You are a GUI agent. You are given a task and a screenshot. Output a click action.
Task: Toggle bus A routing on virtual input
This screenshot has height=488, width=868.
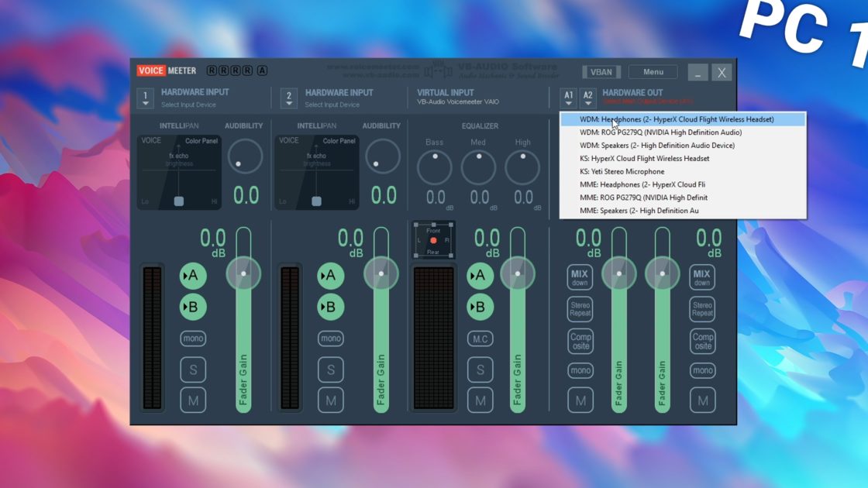click(x=480, y=276)
